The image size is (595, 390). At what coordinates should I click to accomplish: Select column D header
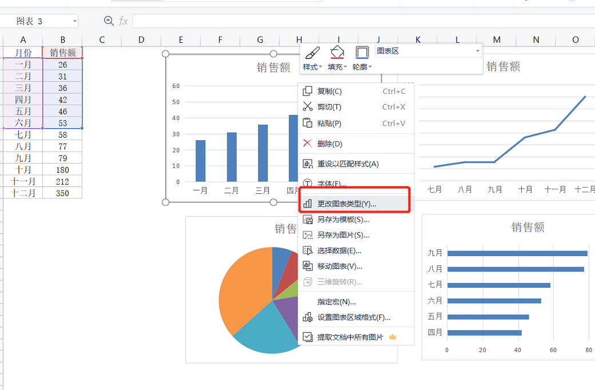pyautogui.click(x=141, y=40)
